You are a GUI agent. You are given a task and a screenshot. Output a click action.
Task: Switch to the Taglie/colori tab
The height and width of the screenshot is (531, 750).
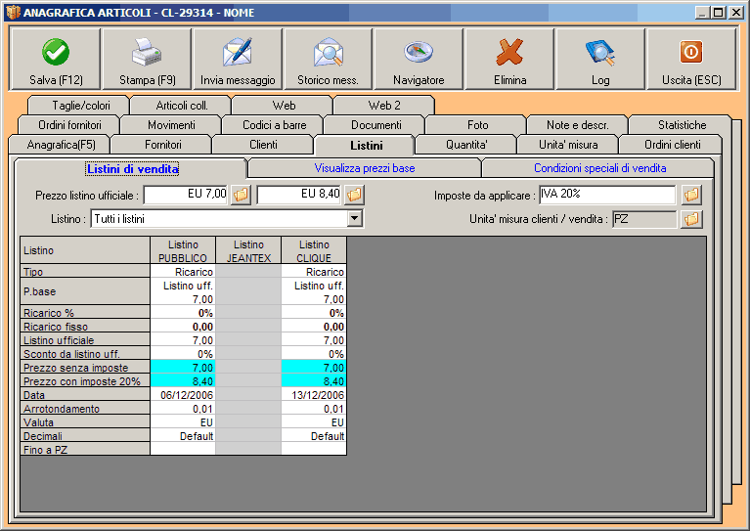coord(80,106)
